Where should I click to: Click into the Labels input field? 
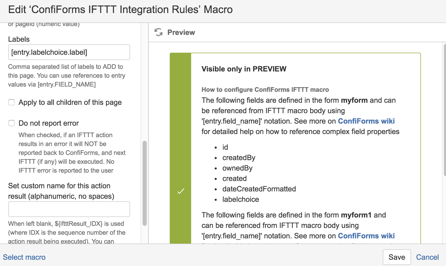(69, 52)
